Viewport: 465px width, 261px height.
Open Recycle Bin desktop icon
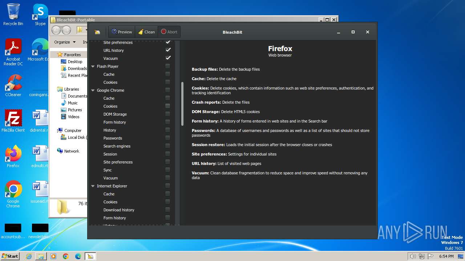tap(13, 14)
